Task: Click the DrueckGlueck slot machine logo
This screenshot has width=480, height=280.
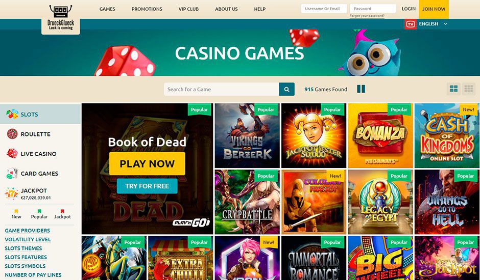Action: pos(61,17)
